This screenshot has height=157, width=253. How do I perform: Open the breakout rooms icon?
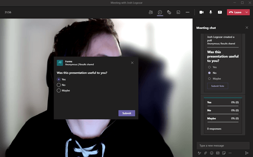[x=178, y=12]
